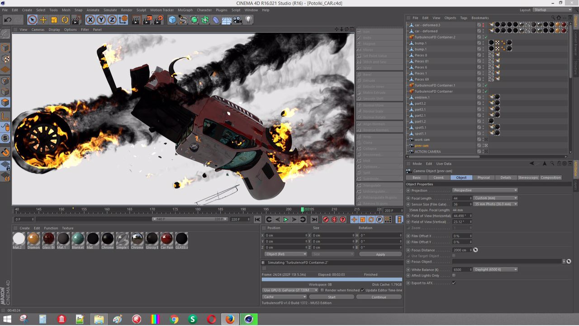
Task: Toggle the Z axis lock
Action: point(112,19)
